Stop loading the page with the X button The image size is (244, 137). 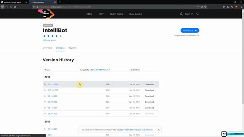tap(11, 7)
